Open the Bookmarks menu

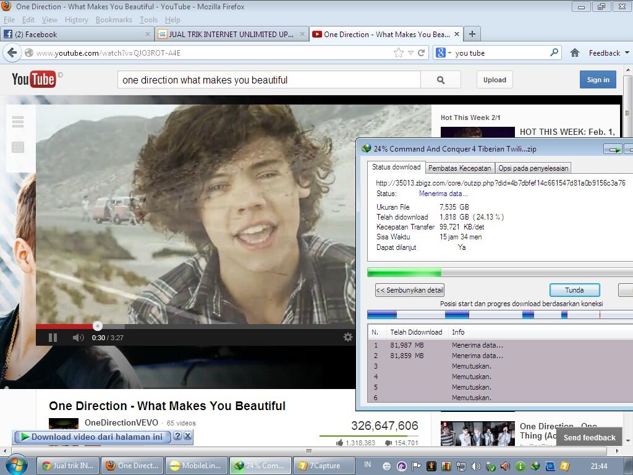114,20
